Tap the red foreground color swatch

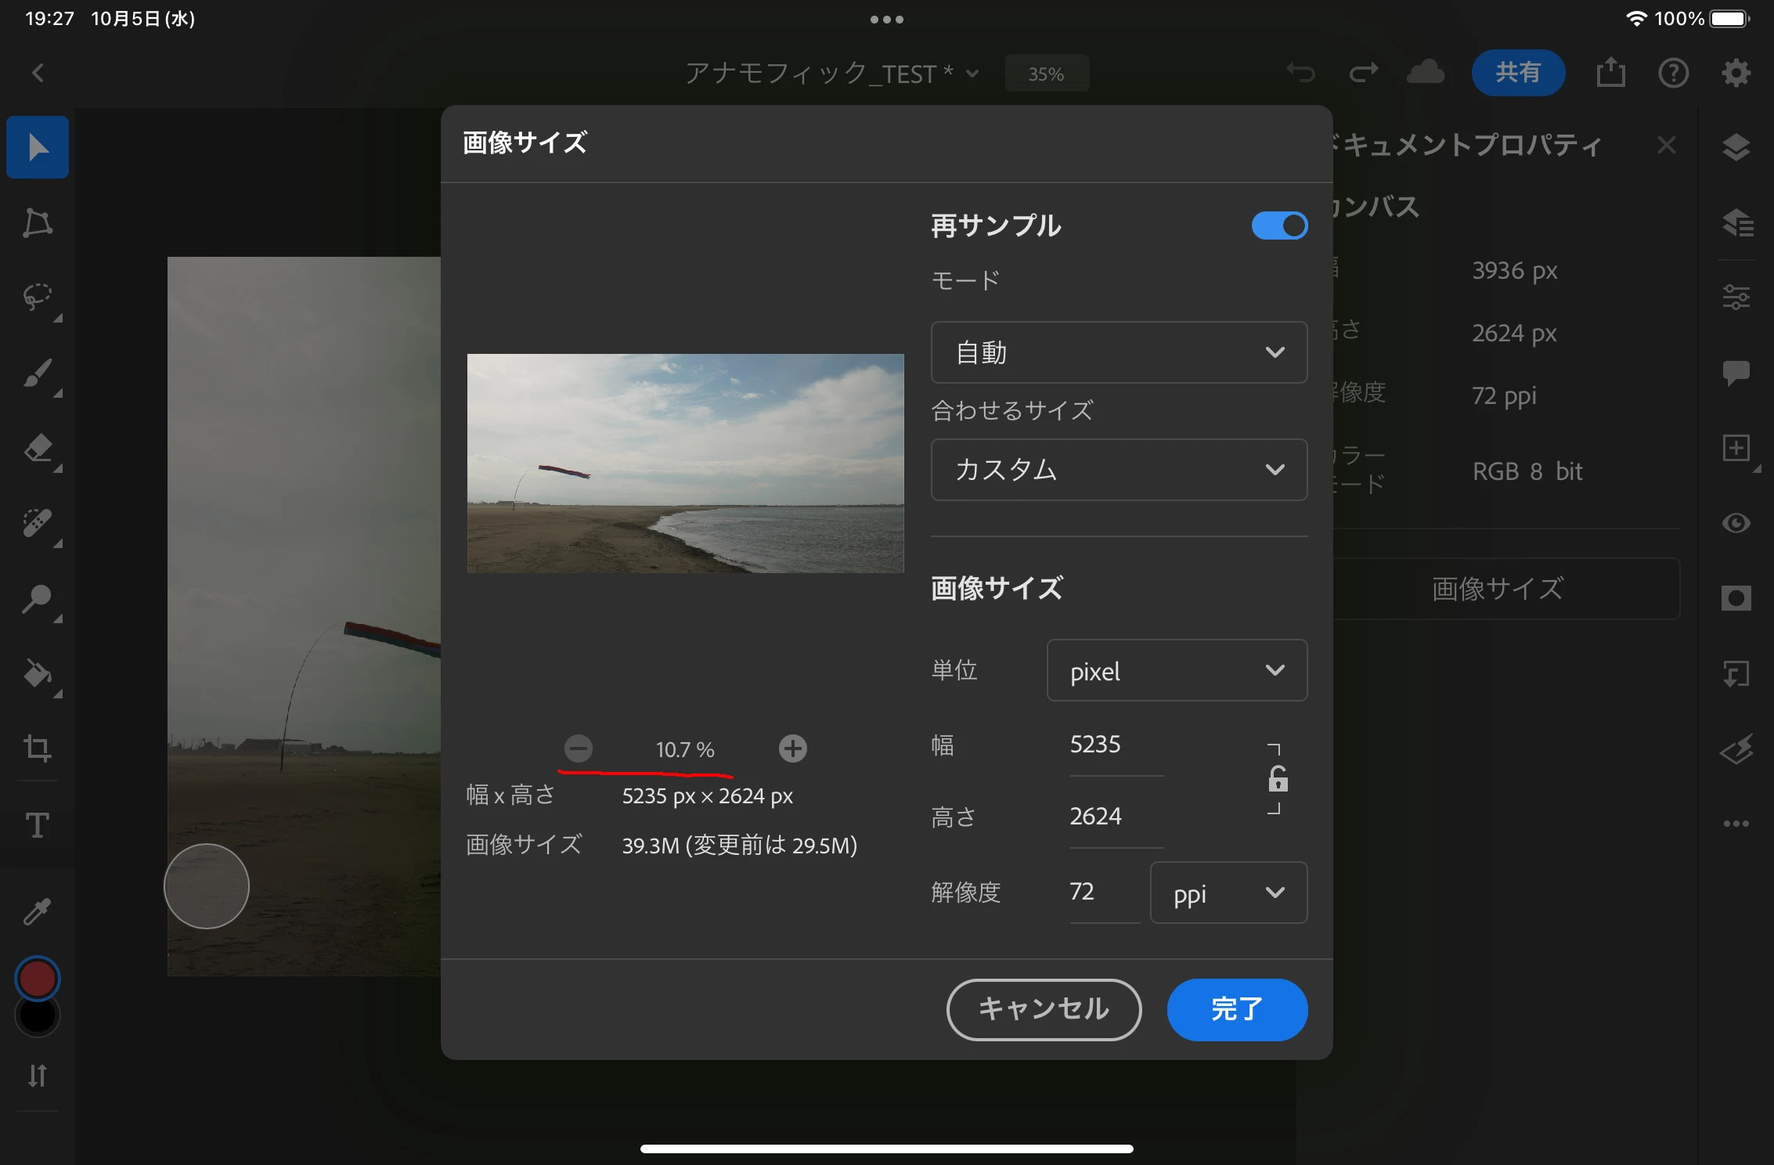coord(37,979)
